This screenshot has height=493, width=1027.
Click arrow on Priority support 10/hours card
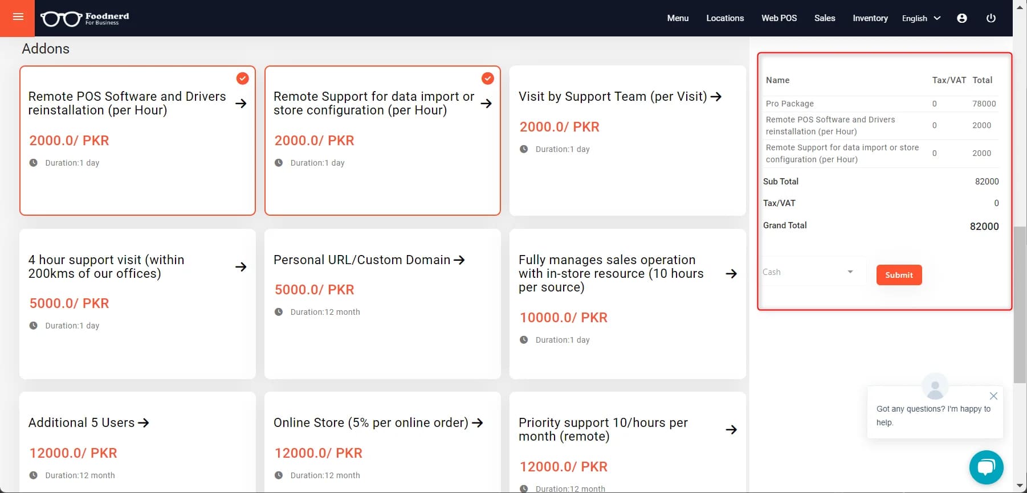[731, 430]
